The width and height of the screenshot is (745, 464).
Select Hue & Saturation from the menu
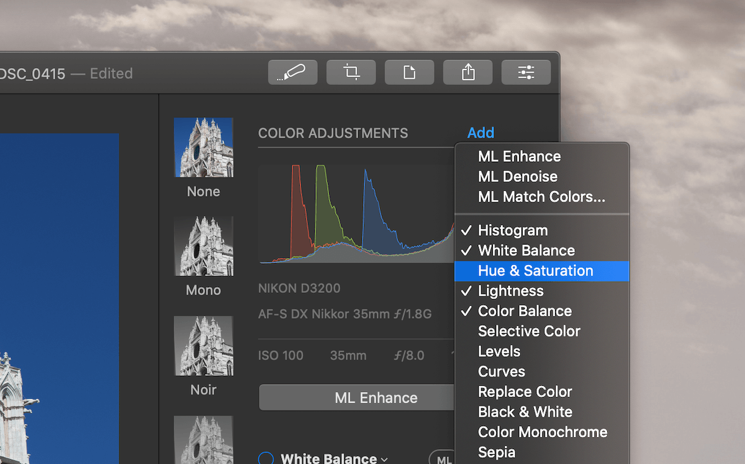(535, 270)
